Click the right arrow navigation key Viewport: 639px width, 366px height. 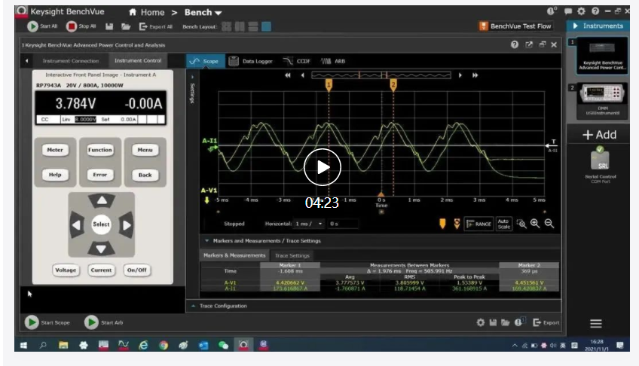127,224
